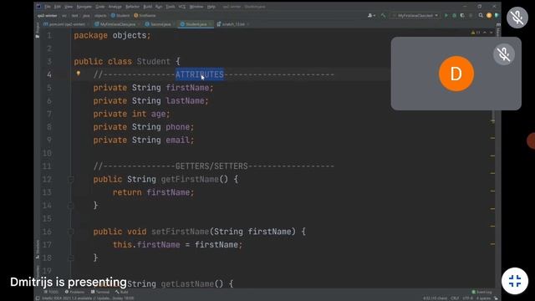Viewport: 535px width, 301px height.
Task: Click the fold end marker on line 14
Action: 71,206
